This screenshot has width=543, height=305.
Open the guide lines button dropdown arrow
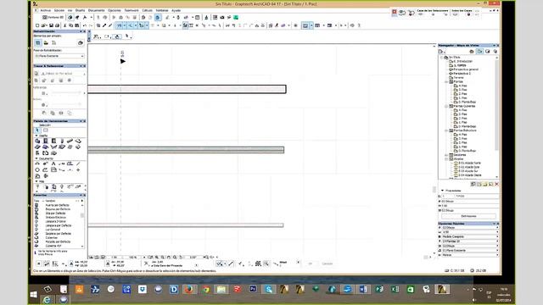click(x=125, y=25)
